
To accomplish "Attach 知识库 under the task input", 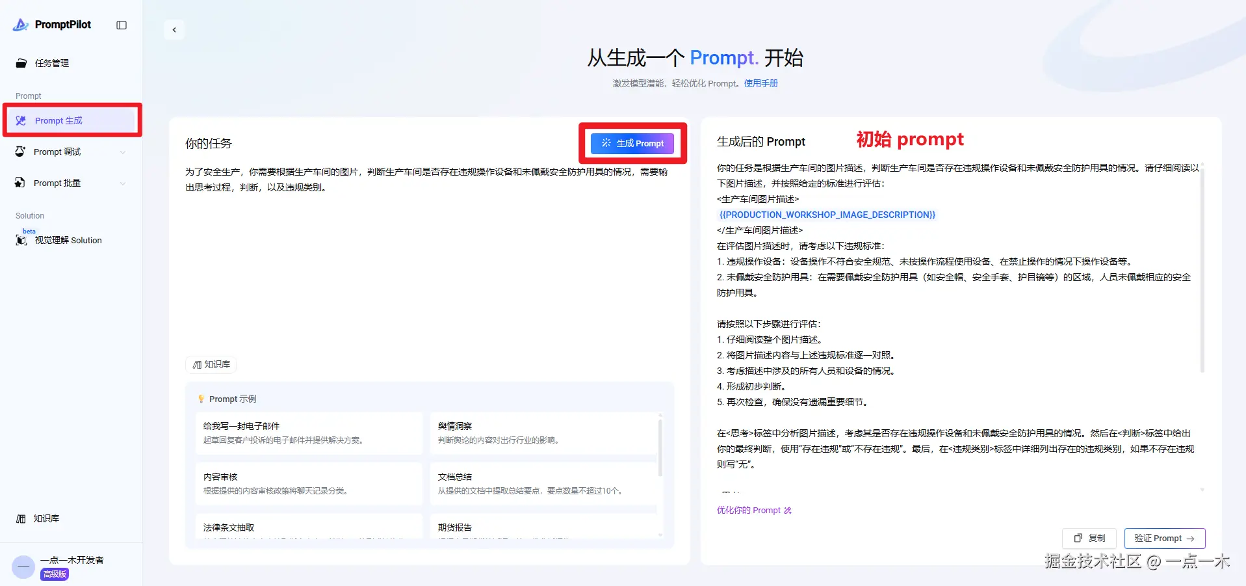I will 211,365.
